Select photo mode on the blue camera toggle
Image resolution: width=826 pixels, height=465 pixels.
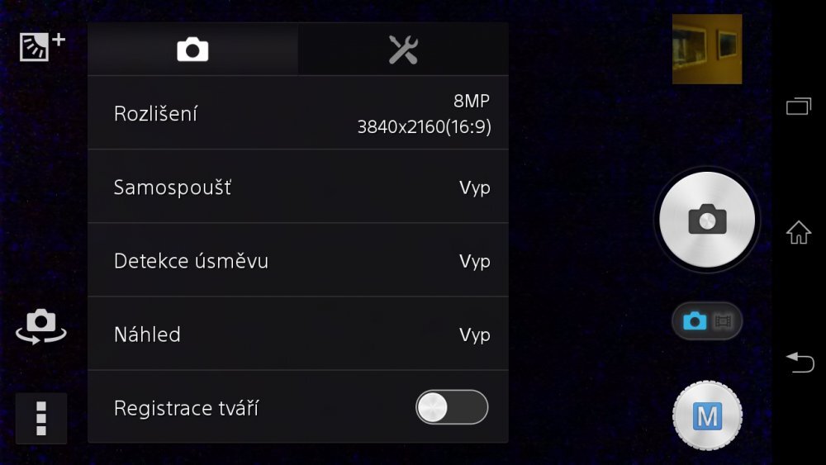tap(695, 320)
